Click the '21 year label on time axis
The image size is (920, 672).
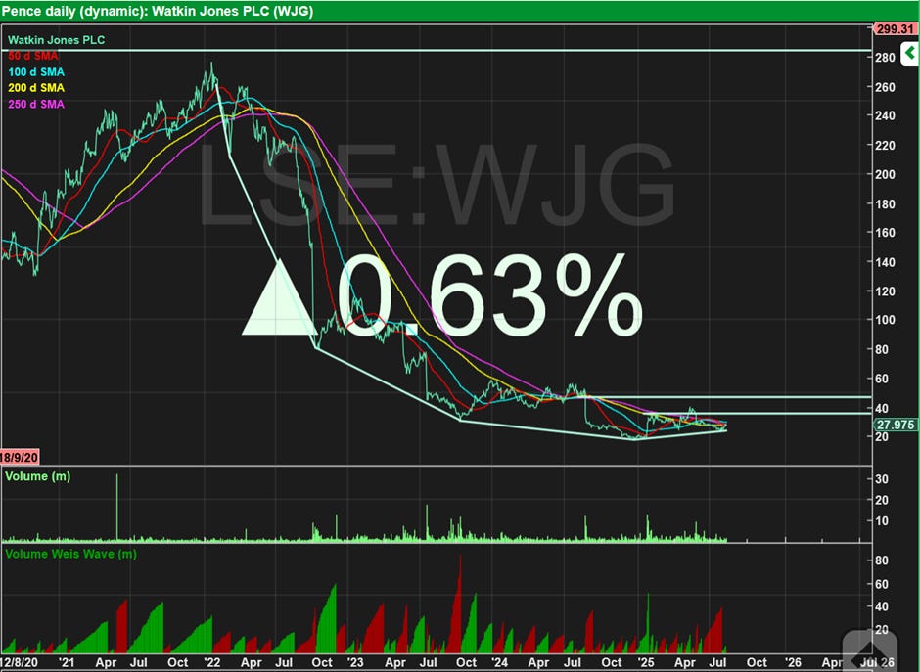(67, 662)
